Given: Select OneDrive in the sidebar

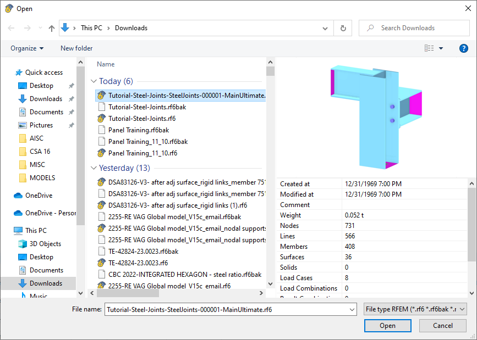Looking at the screenshot, I should click(x=34, y=196).
